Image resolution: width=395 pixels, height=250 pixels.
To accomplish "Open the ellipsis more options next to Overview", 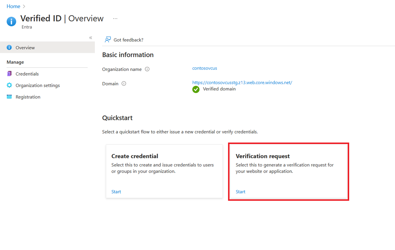I will pyautogui.click(x=115, y=19).
